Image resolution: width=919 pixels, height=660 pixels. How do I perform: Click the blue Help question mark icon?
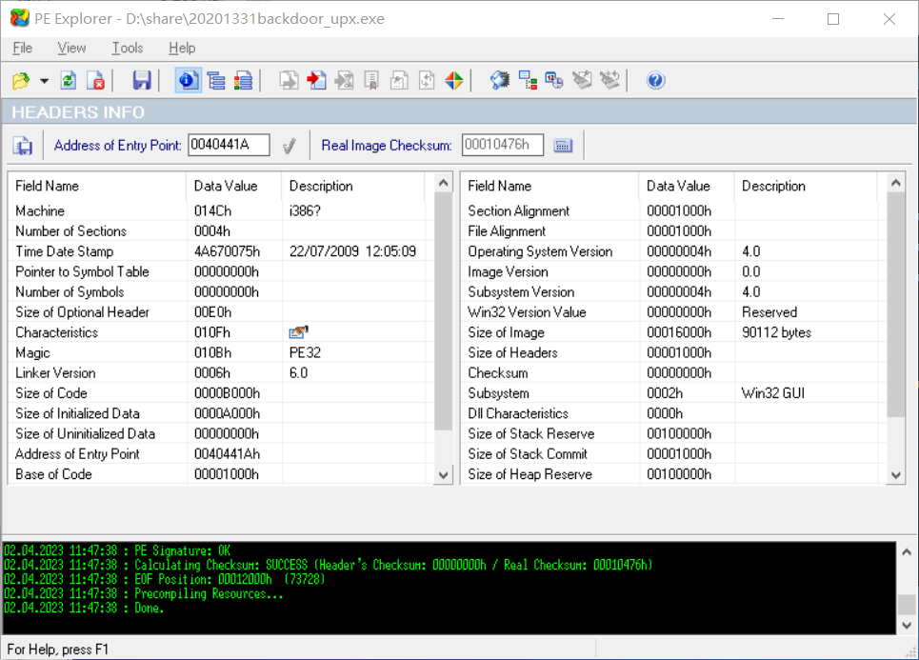point(655,80)
